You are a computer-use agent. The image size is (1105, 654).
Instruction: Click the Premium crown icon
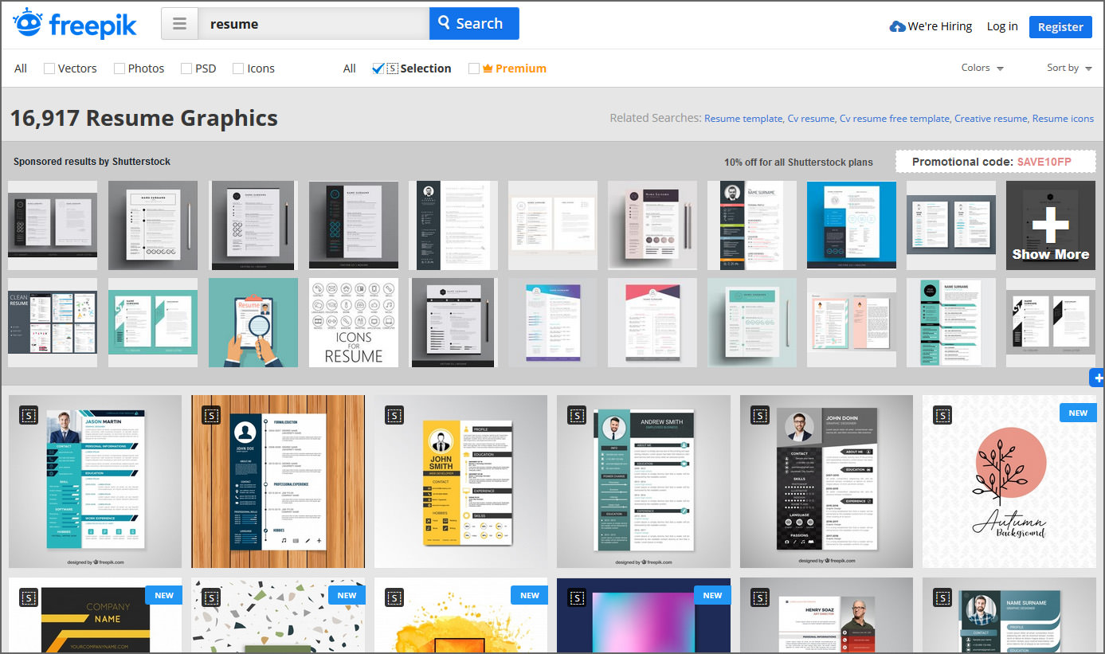pos(488,69)
